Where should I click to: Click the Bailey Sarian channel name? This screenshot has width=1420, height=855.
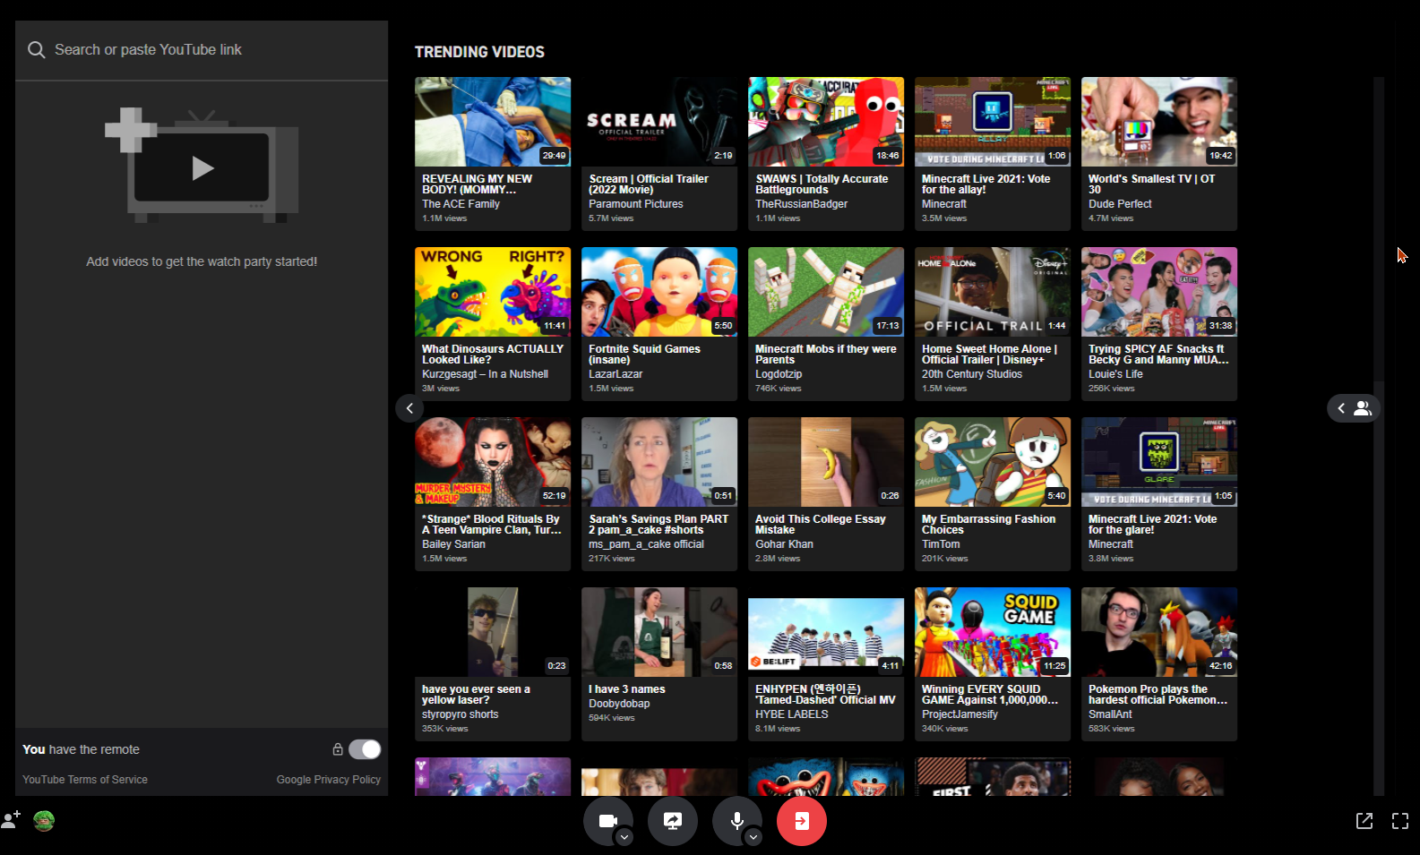coord(453,544)
